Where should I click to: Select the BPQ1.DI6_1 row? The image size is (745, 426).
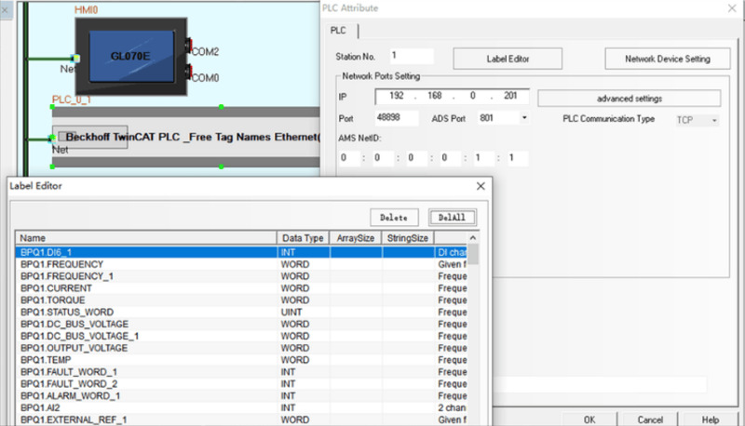coord(241,252)
